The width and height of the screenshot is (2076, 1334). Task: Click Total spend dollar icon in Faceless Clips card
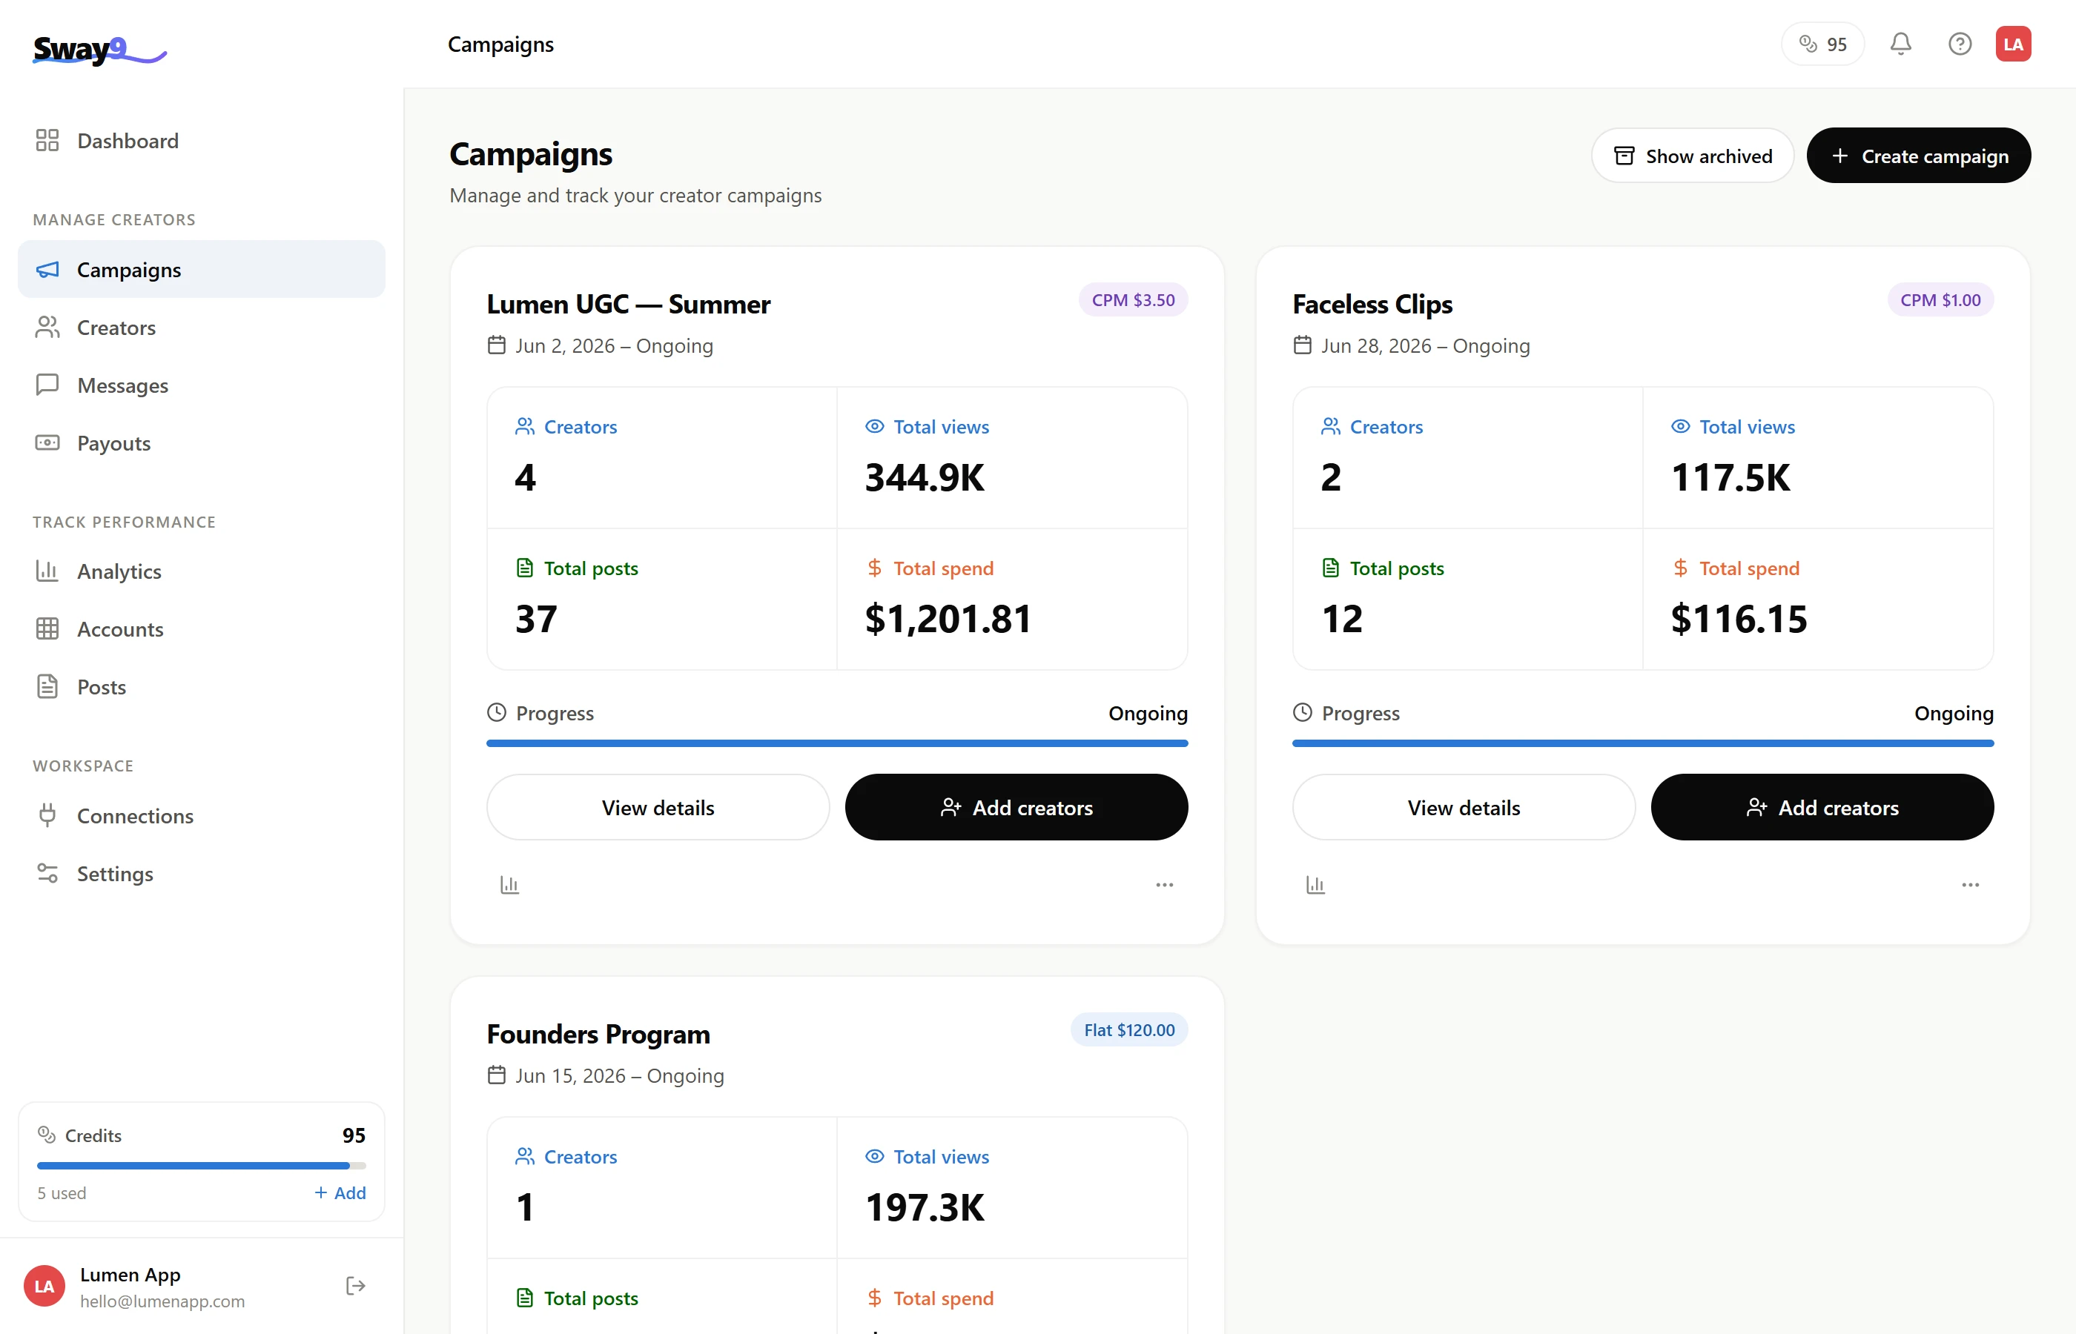(x=1680, y=568)
